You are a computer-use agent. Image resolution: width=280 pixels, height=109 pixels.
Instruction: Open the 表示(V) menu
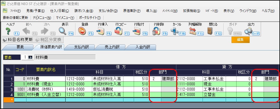(x=229, y=11)
